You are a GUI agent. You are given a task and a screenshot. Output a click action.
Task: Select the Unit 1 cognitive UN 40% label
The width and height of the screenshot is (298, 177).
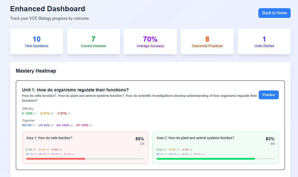click(44, 125)
